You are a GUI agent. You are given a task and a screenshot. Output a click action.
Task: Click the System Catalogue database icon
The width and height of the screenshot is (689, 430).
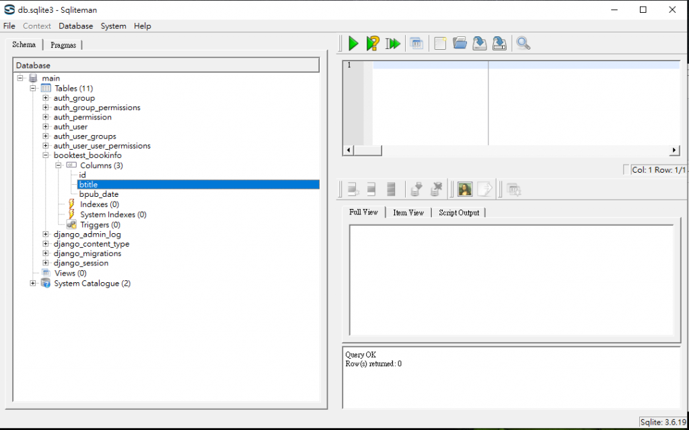pos(46,283)
